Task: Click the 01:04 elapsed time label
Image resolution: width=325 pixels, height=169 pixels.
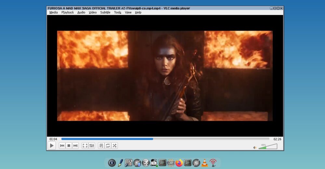Action: (53, 139)
